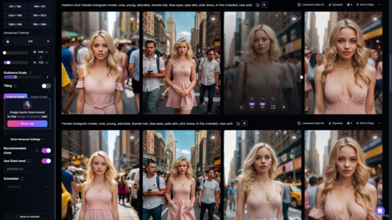Toggle eye icon on second generation's fourth image
The height and width of the screenshot is (220, 392).
[375, 137]
